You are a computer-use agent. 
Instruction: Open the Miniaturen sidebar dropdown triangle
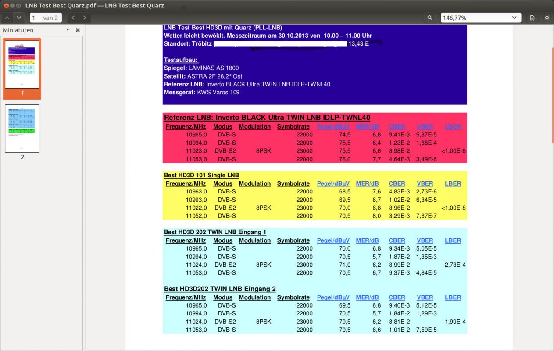coord(68,30)
